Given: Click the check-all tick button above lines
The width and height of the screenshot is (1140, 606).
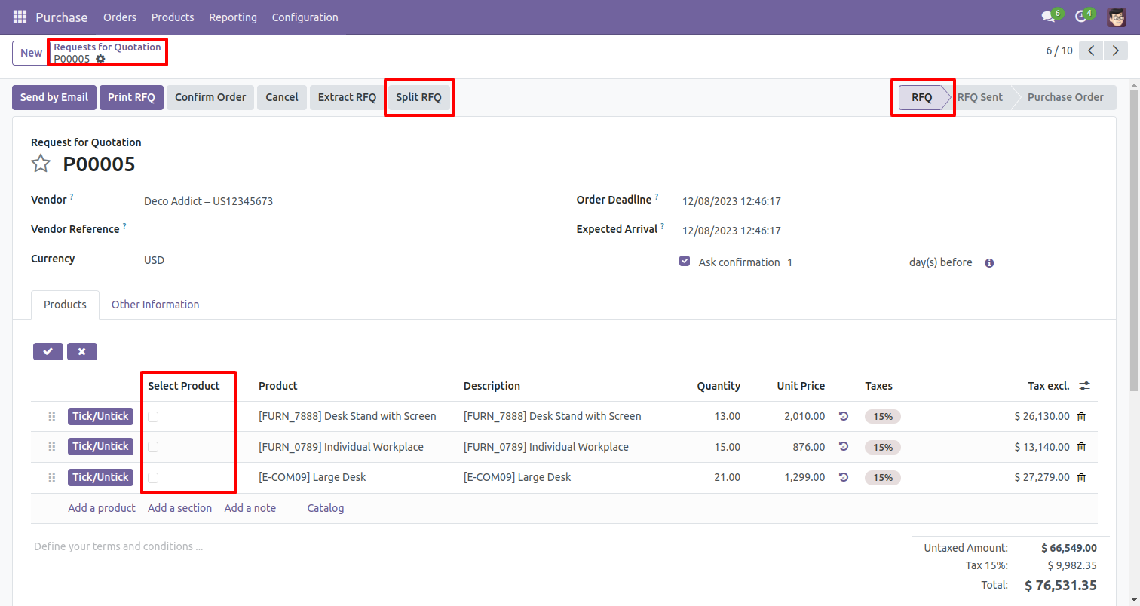Looking at the screenshot, I should click(x=48, y=351).
